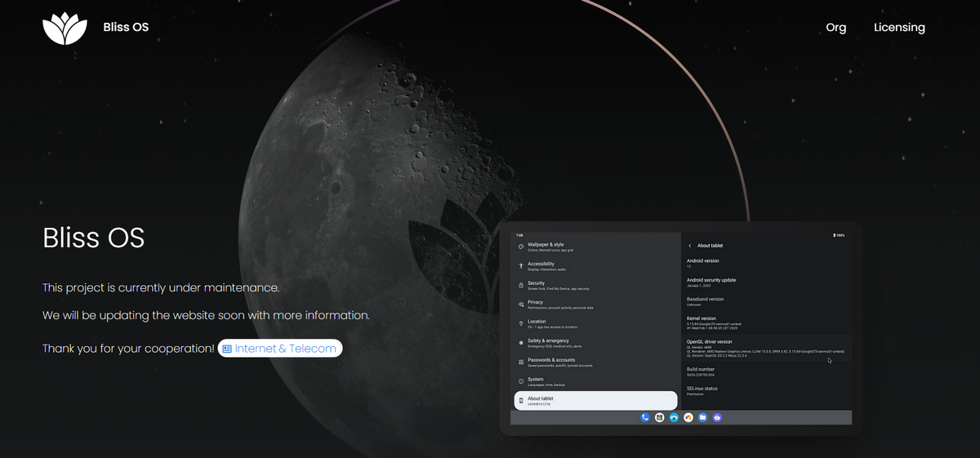
Task: Tap the Security lock icon in tablet preview
Action: coord(520,285)
